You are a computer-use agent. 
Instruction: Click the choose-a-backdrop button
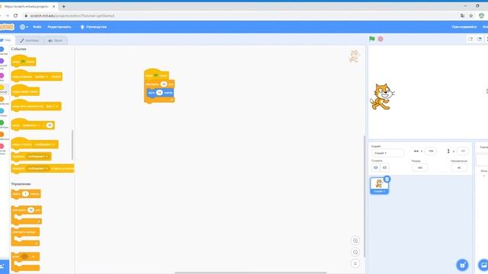[x=483, y=265]
